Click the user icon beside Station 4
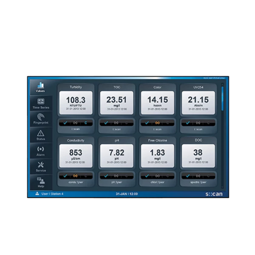The height and width of the screenshot is (255, 255). (37, 194)
